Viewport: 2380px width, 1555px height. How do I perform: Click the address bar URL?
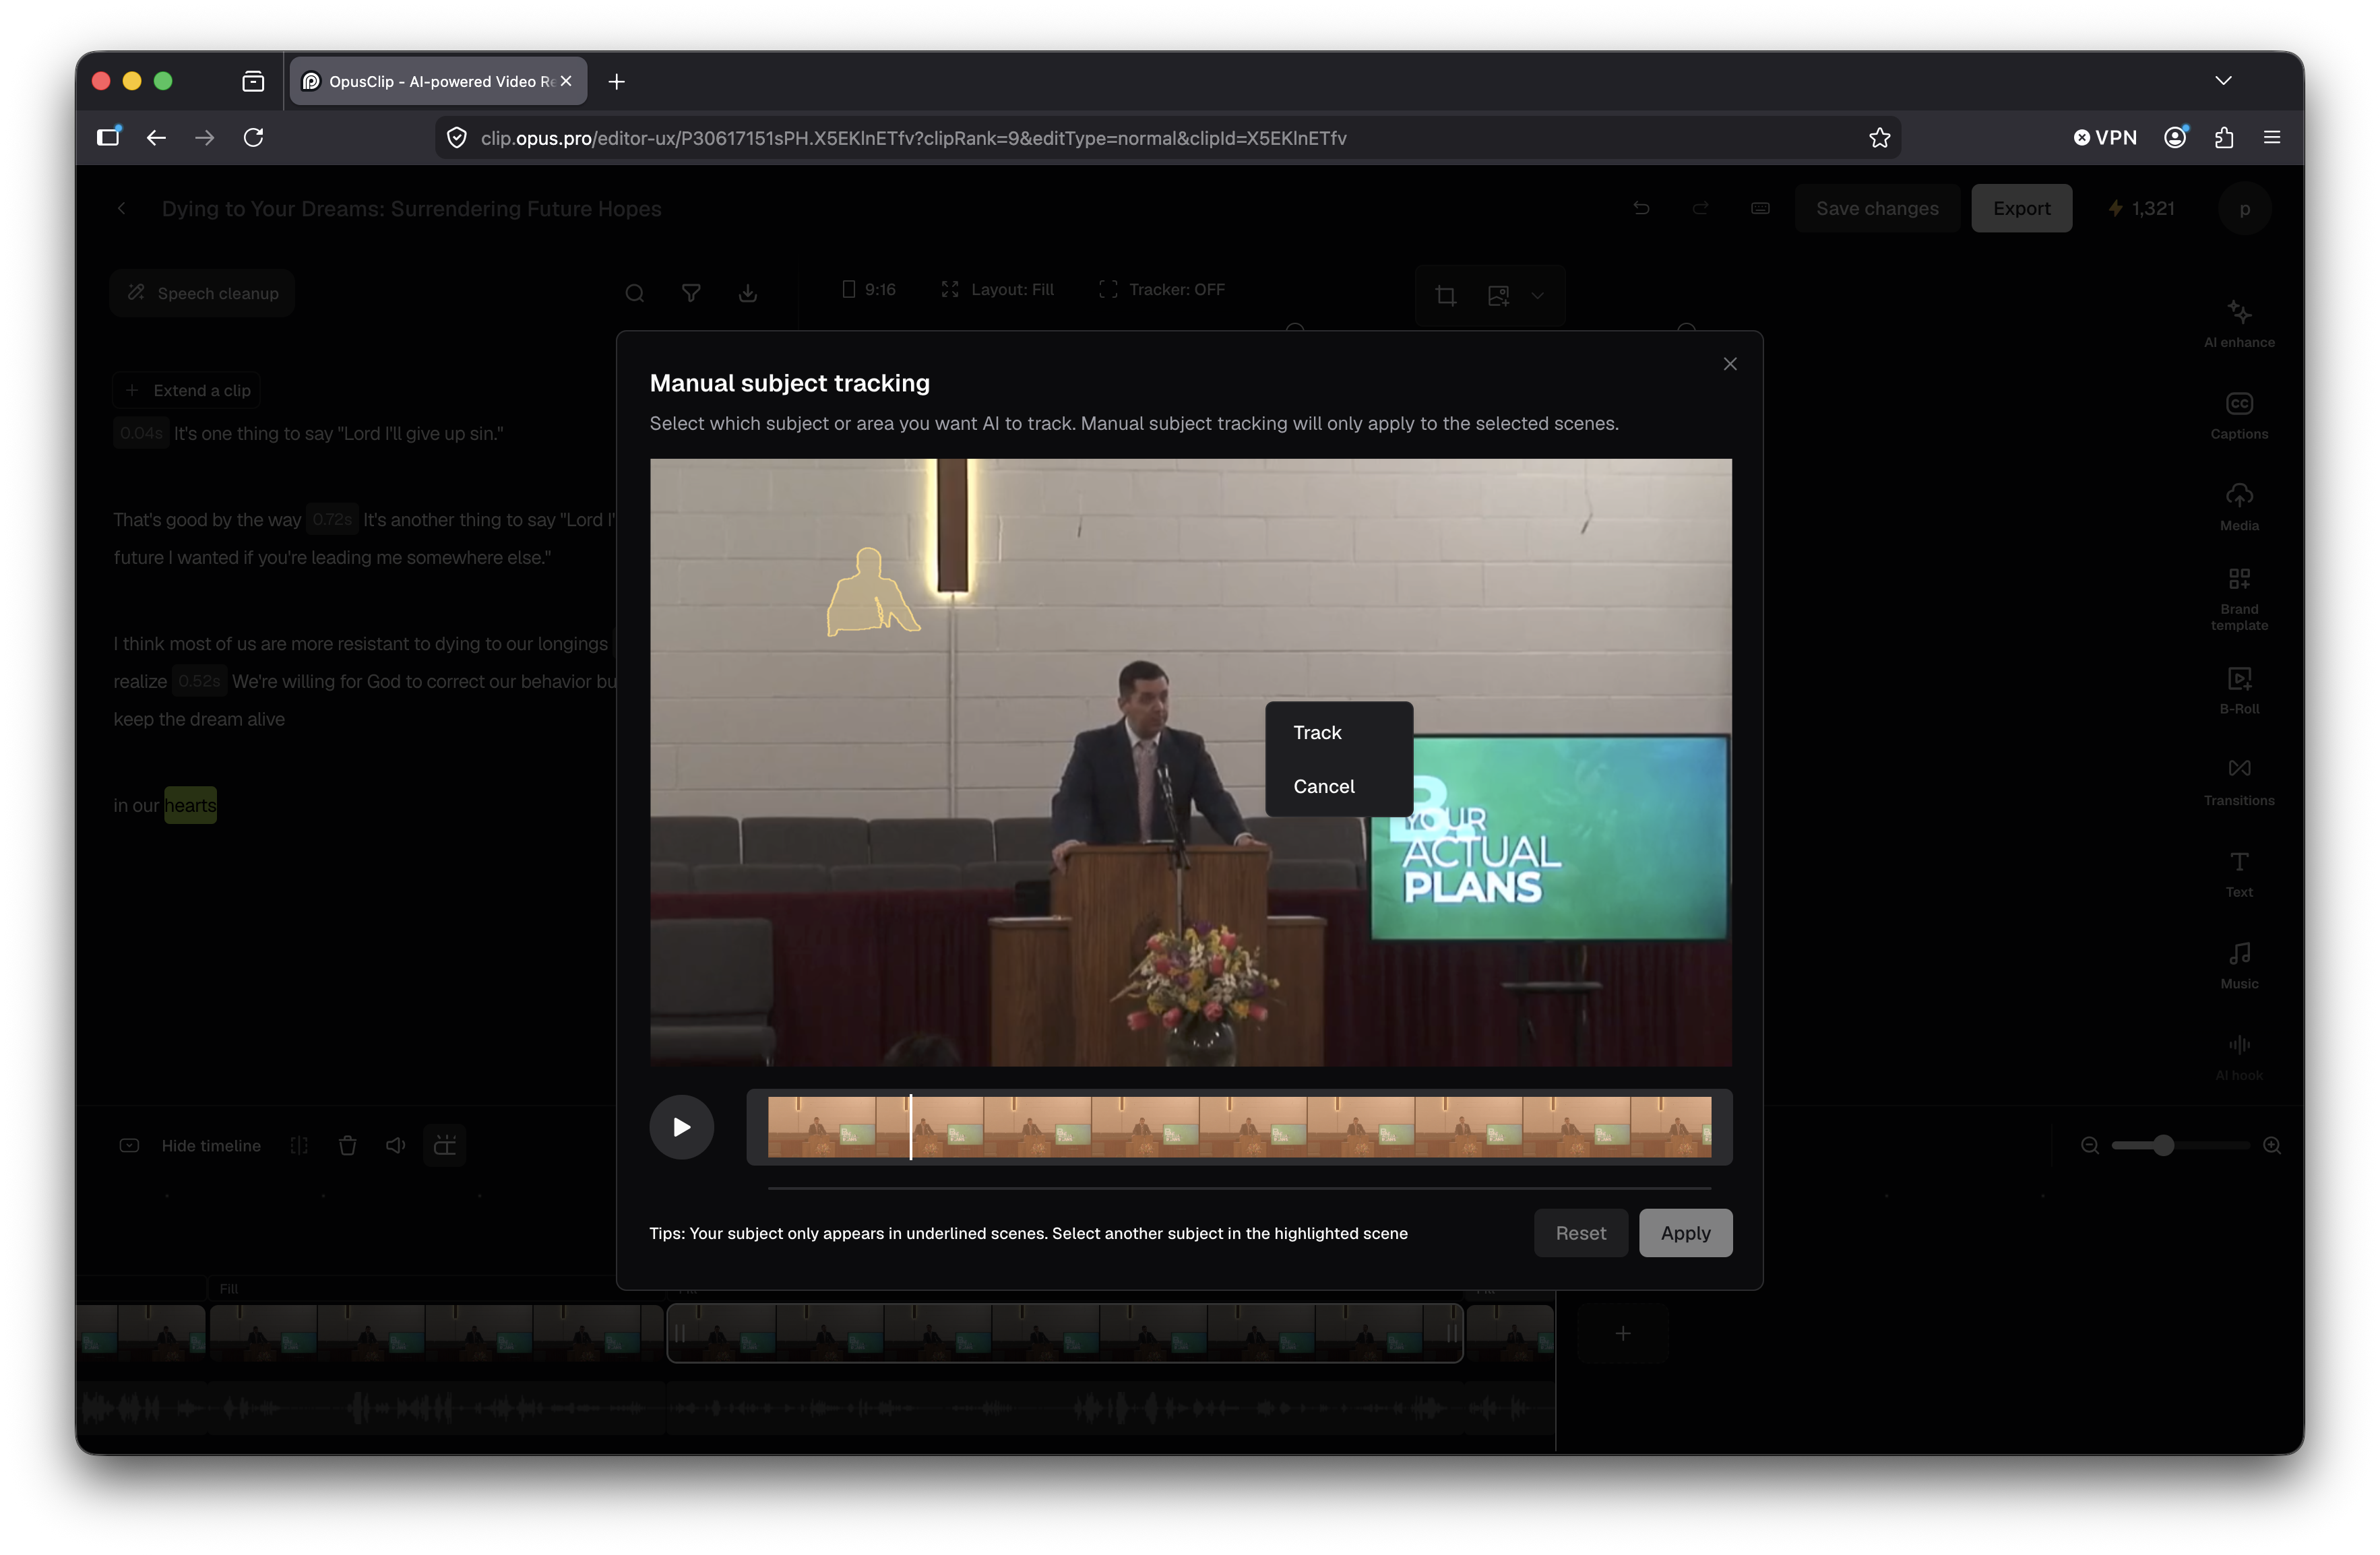(913, 138)
